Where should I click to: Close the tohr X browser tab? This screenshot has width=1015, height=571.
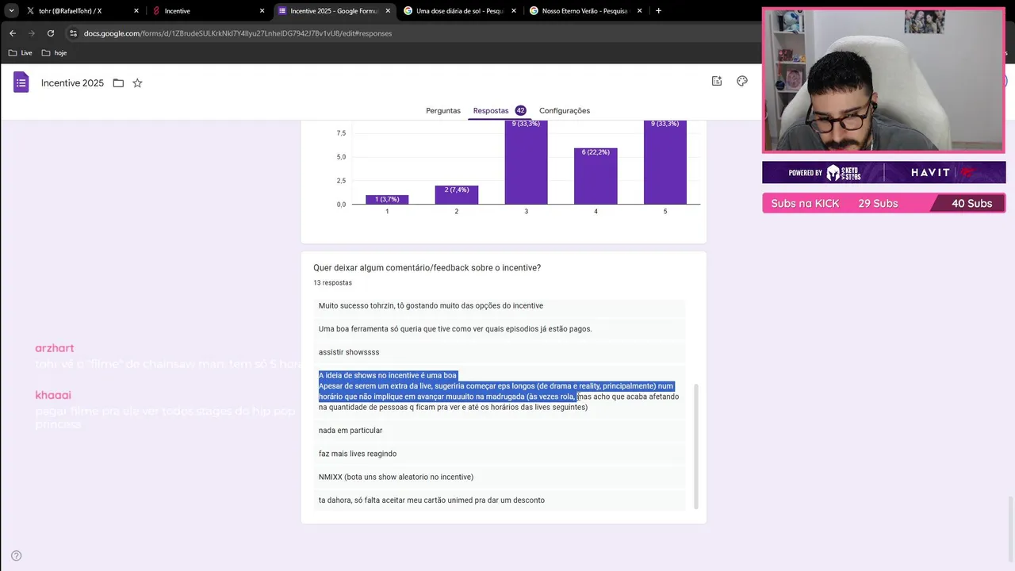(136, 11)
